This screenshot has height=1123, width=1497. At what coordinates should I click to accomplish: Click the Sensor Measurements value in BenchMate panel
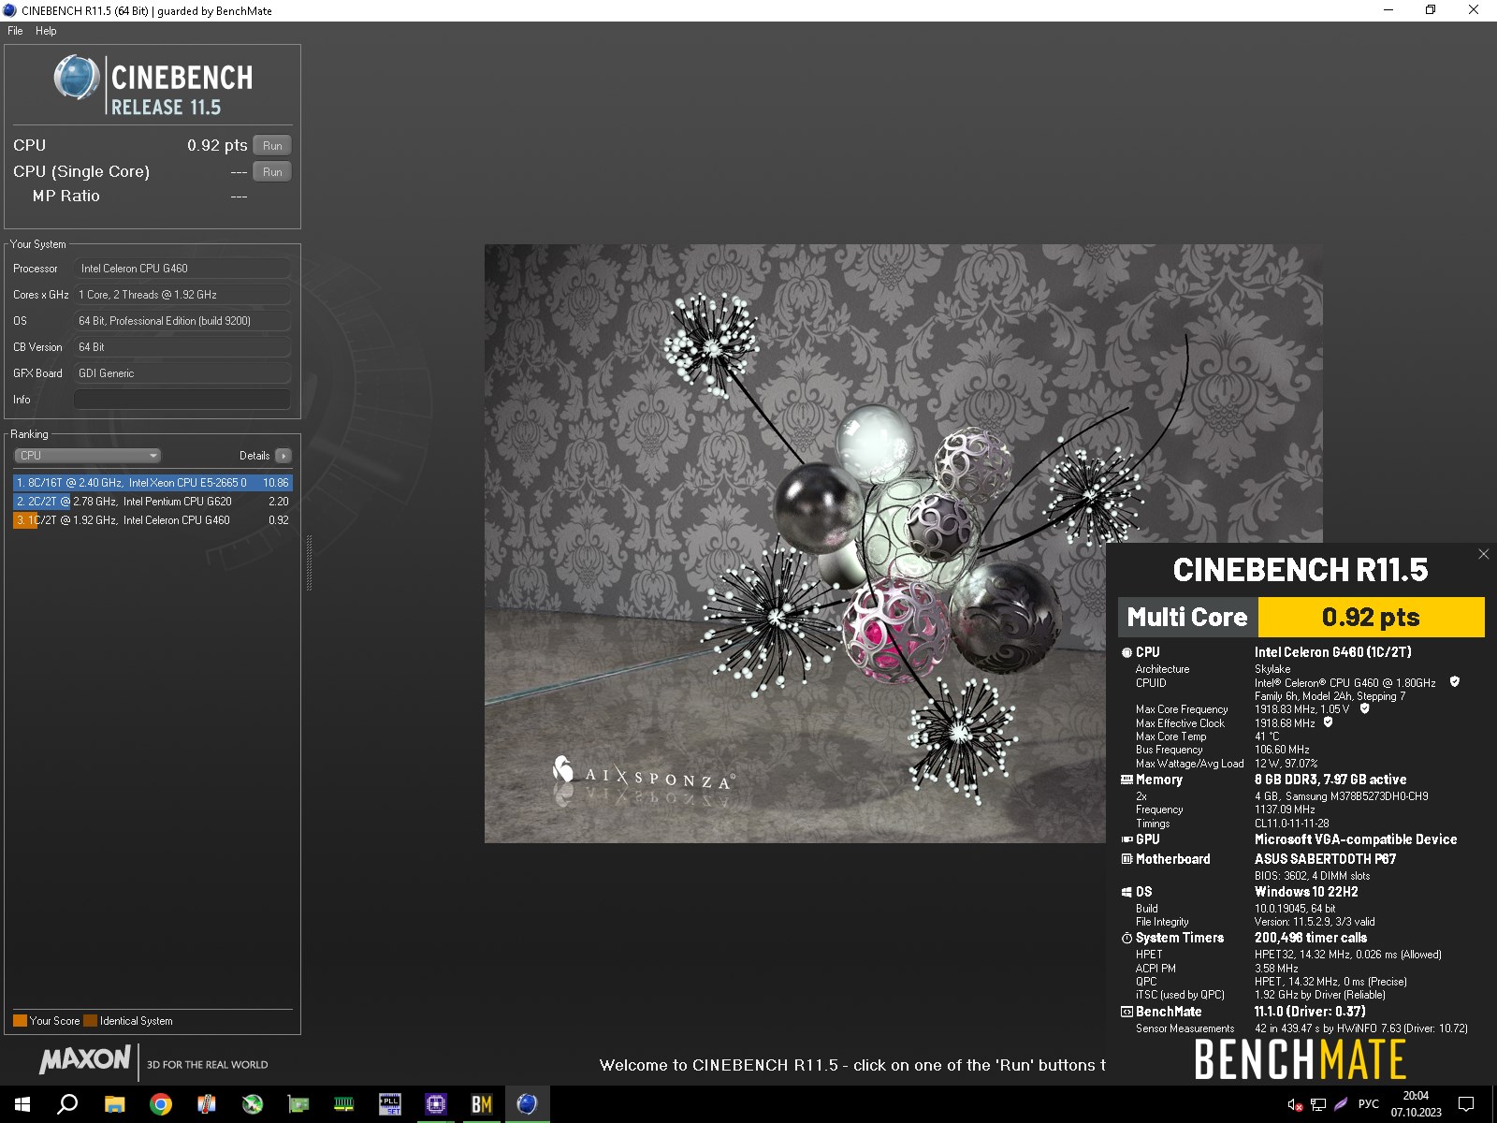[1360, 1028]
